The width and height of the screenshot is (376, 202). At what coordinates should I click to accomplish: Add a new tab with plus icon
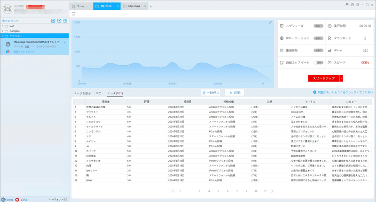(151, 6)
